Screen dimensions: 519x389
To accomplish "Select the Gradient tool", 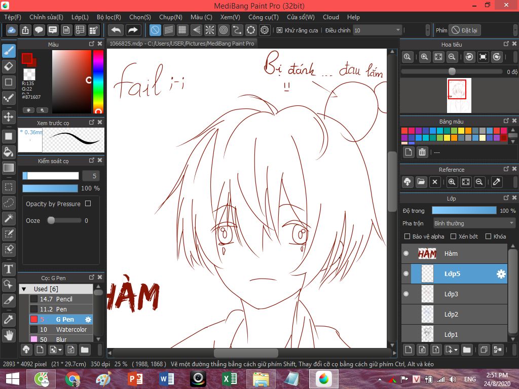I will (x=9, y=168).
